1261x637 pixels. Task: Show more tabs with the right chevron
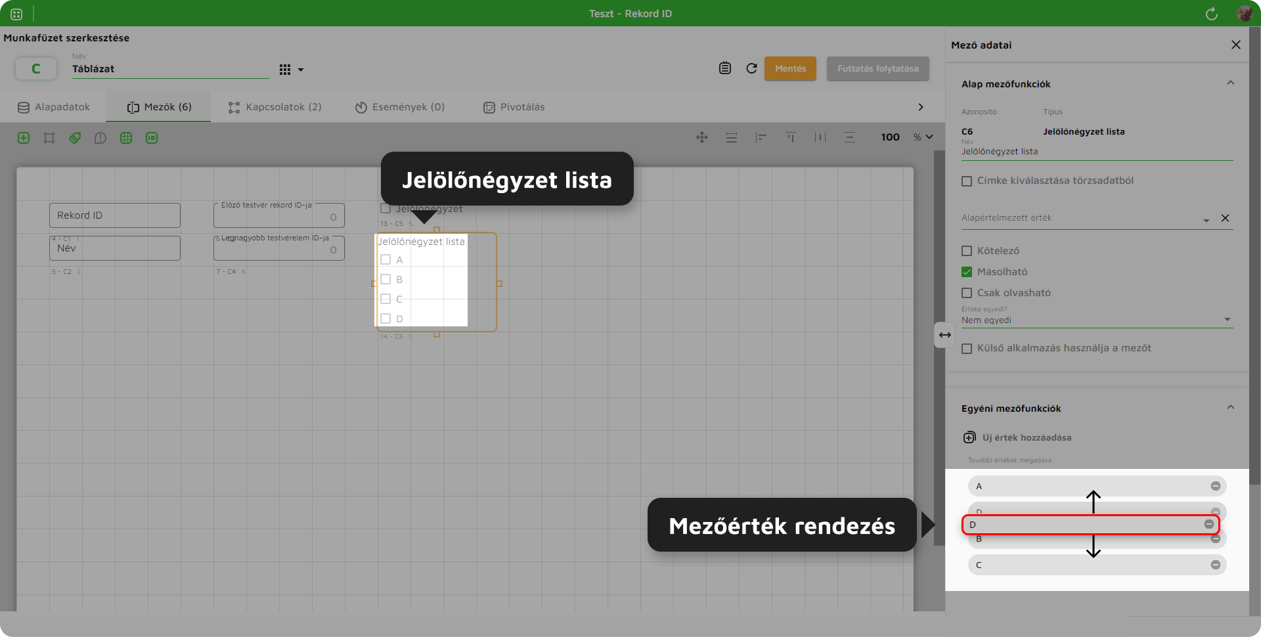(920, 107)
